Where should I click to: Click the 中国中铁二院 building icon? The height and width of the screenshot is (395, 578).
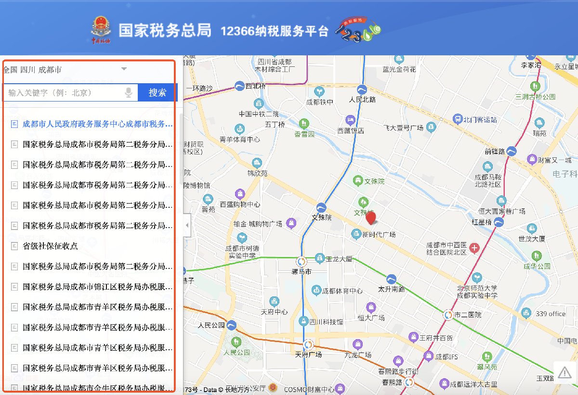[x=259, y=103]
